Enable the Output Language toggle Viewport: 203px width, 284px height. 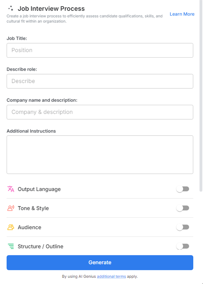[183, 189]
